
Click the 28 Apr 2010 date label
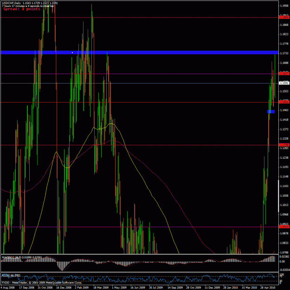click(x=268, y=288)
